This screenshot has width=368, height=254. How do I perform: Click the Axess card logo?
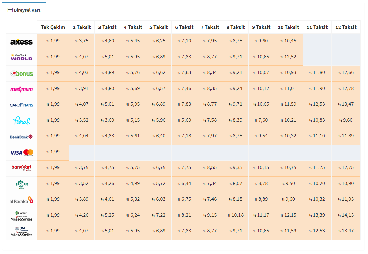click(22, 42)
